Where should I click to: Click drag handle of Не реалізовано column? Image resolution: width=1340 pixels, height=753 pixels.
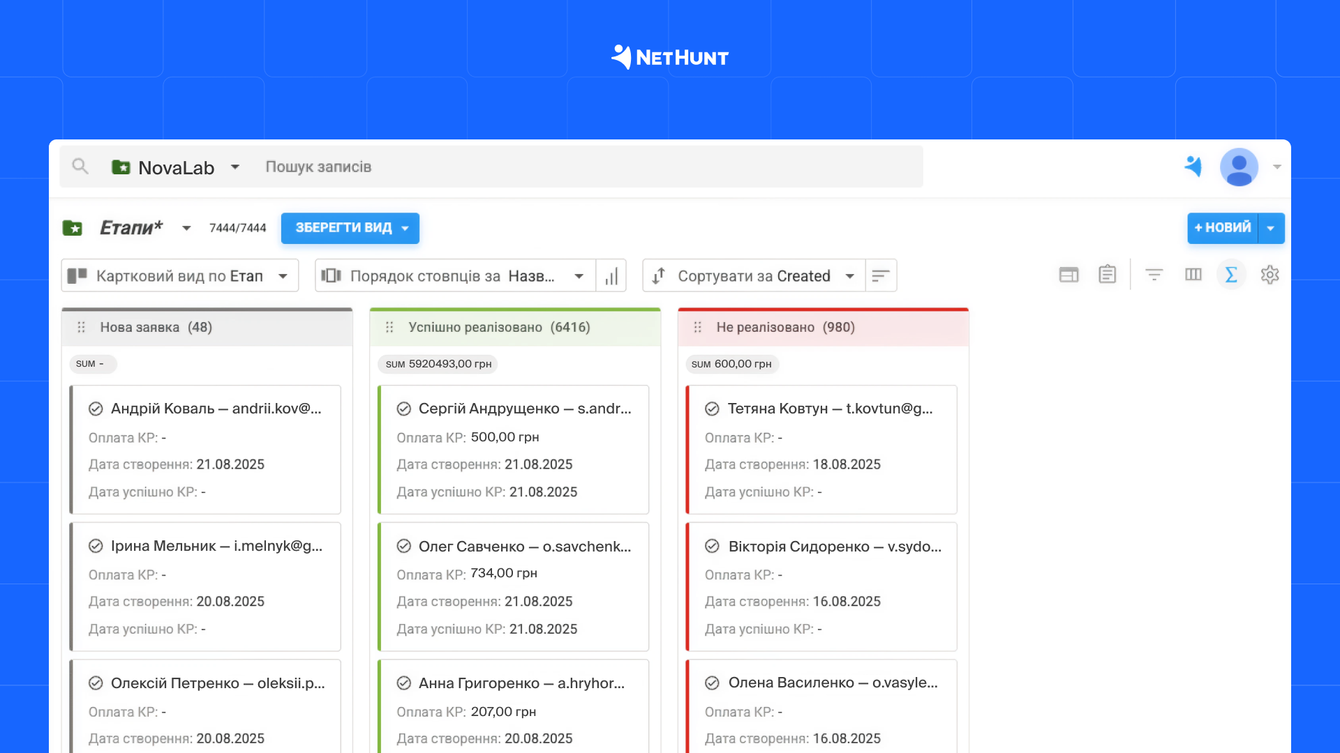point(697,327)
